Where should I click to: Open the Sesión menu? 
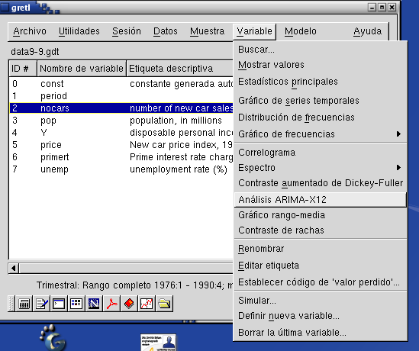[127, 31]
